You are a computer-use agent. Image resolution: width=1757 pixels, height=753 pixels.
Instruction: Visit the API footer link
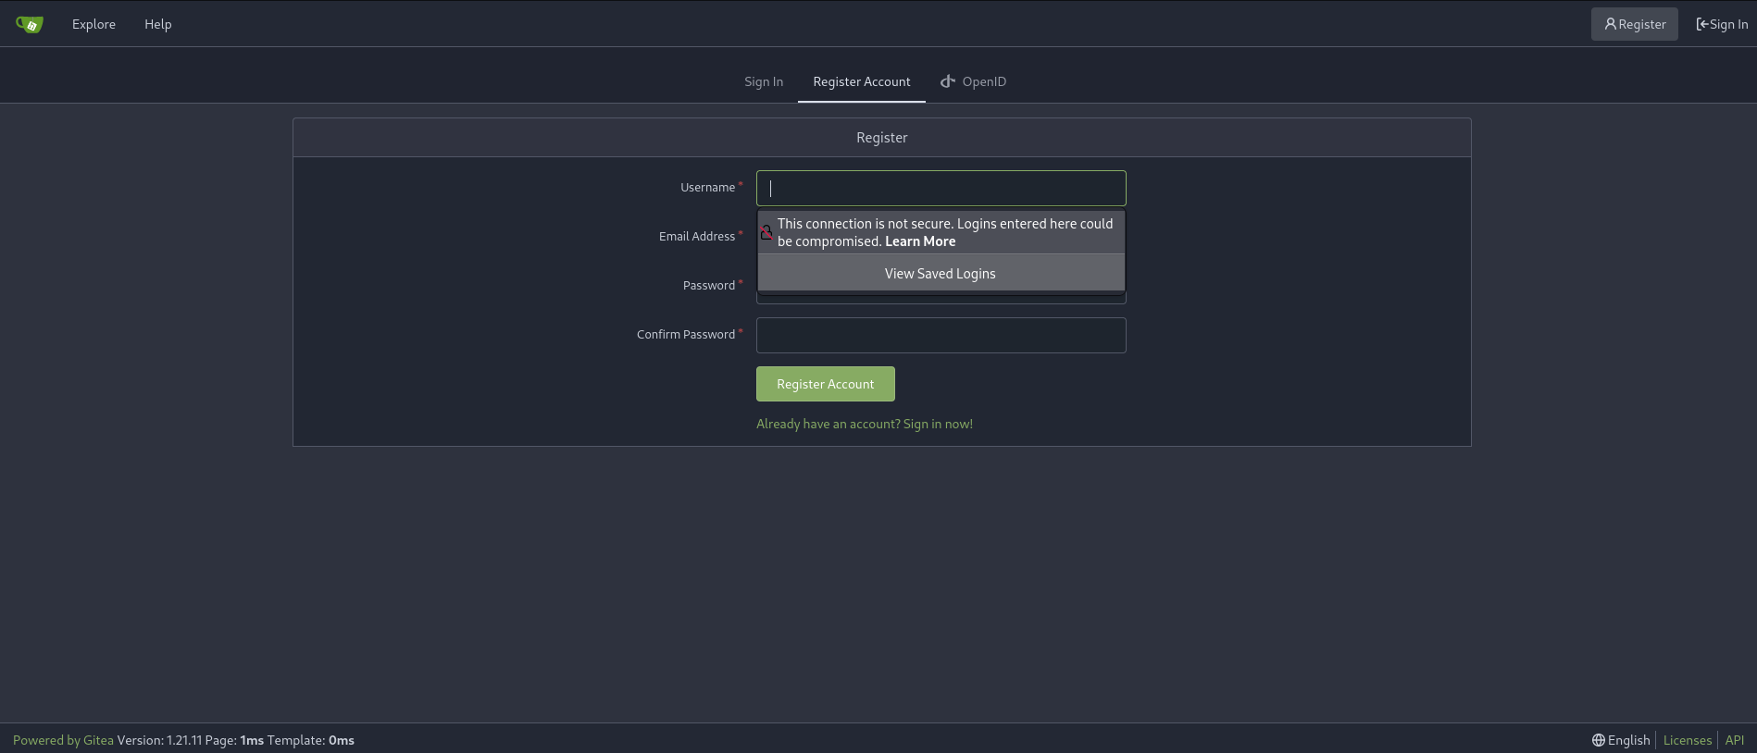pyautogui.click(x=1734, y=740)
